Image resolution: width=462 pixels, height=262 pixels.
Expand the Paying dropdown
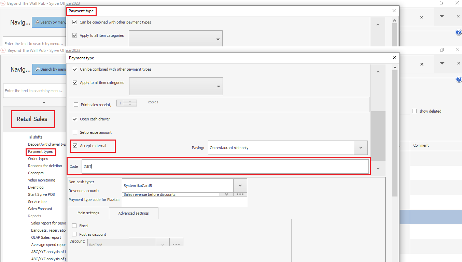361,148
